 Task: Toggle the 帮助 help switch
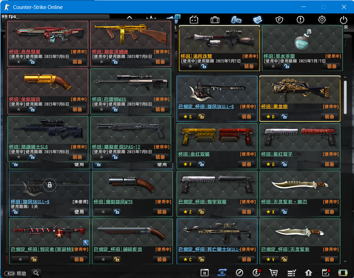tap(10, 273)
